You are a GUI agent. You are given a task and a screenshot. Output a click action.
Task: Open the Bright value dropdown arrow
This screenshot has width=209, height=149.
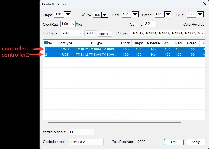(x=67, y=15)
